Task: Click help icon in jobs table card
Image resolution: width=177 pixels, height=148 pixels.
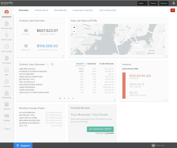Action: (x=114, y=100)
